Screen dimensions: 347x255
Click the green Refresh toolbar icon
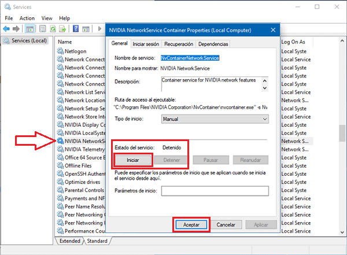(53, 29)
